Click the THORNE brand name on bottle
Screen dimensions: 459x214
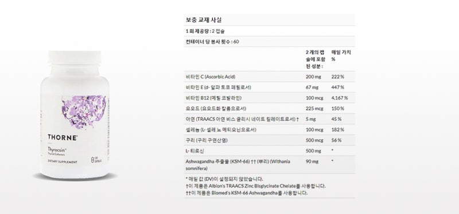(x=63, y=137)
